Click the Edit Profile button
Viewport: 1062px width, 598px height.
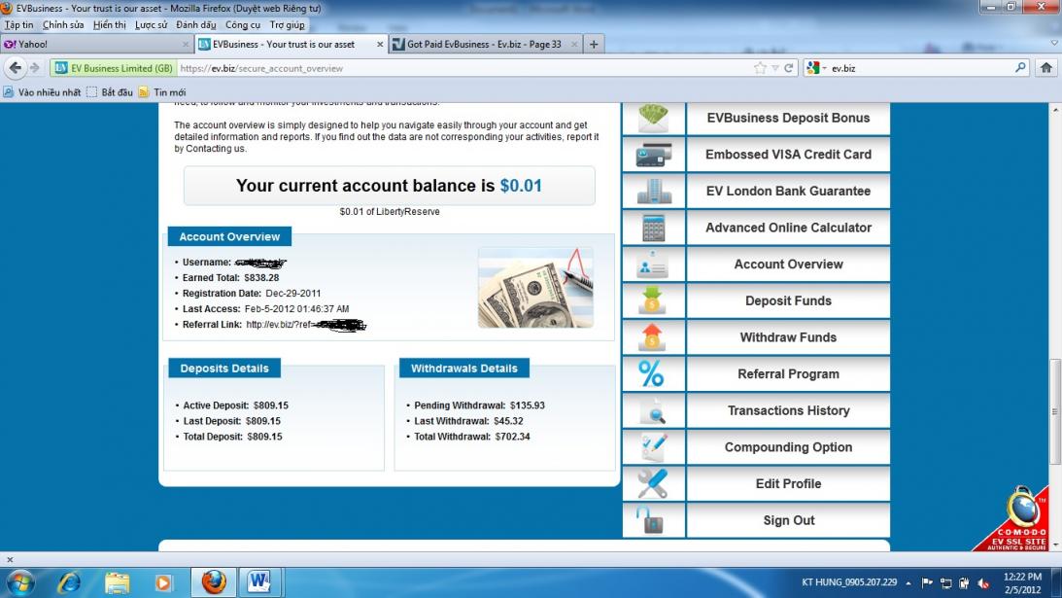pos(788,484)
